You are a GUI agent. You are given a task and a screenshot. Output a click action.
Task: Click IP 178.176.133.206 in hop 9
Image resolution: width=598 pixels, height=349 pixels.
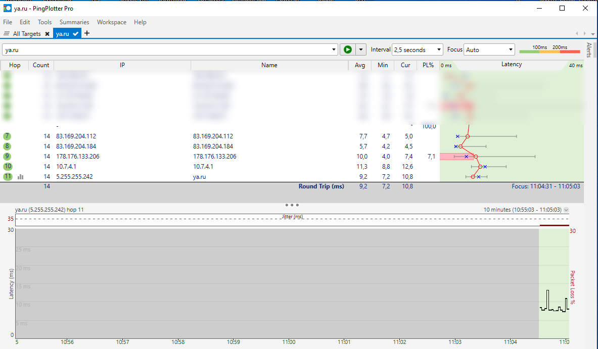(x=77, y=156)
